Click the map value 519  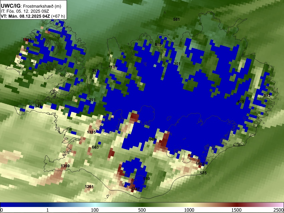(146, 179)
